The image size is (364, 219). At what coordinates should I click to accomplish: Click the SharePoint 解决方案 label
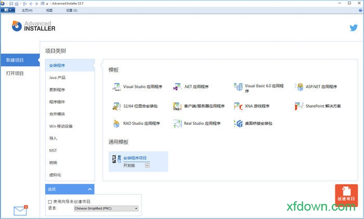coord(323,106)
